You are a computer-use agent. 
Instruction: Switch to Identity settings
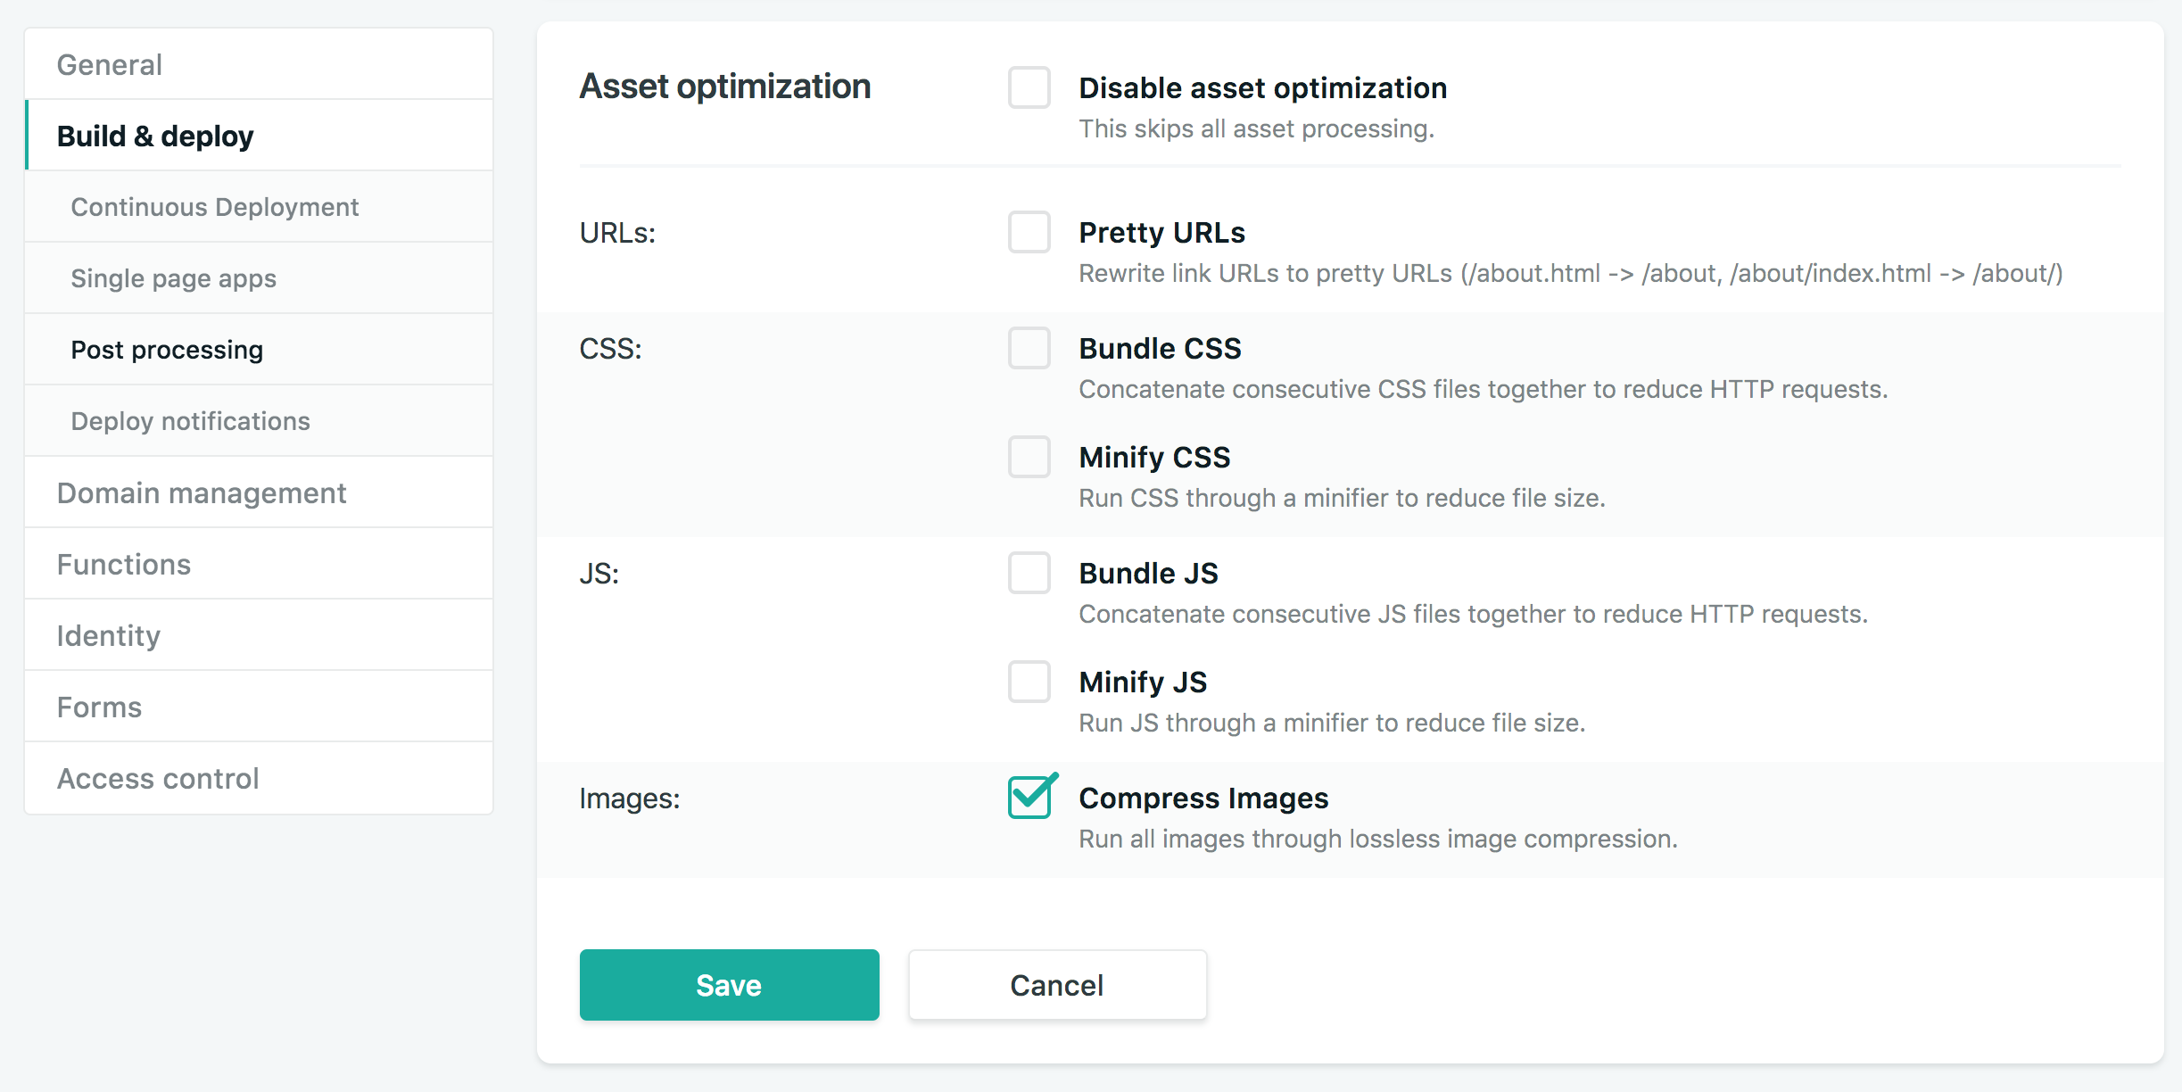coord(109,636)
